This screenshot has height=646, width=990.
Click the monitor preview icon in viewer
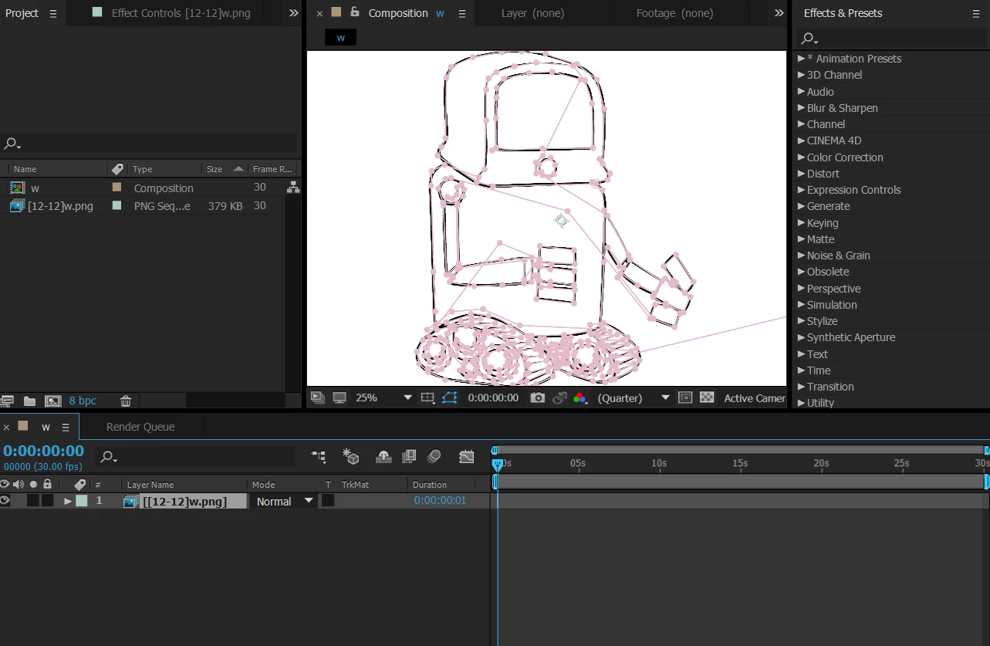tap(340, 397)
